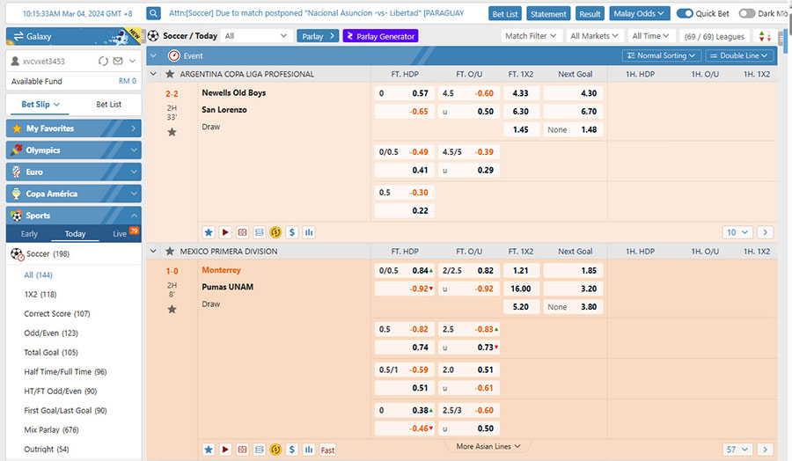
Task: Click the Statement button
Action: [548, 14]
